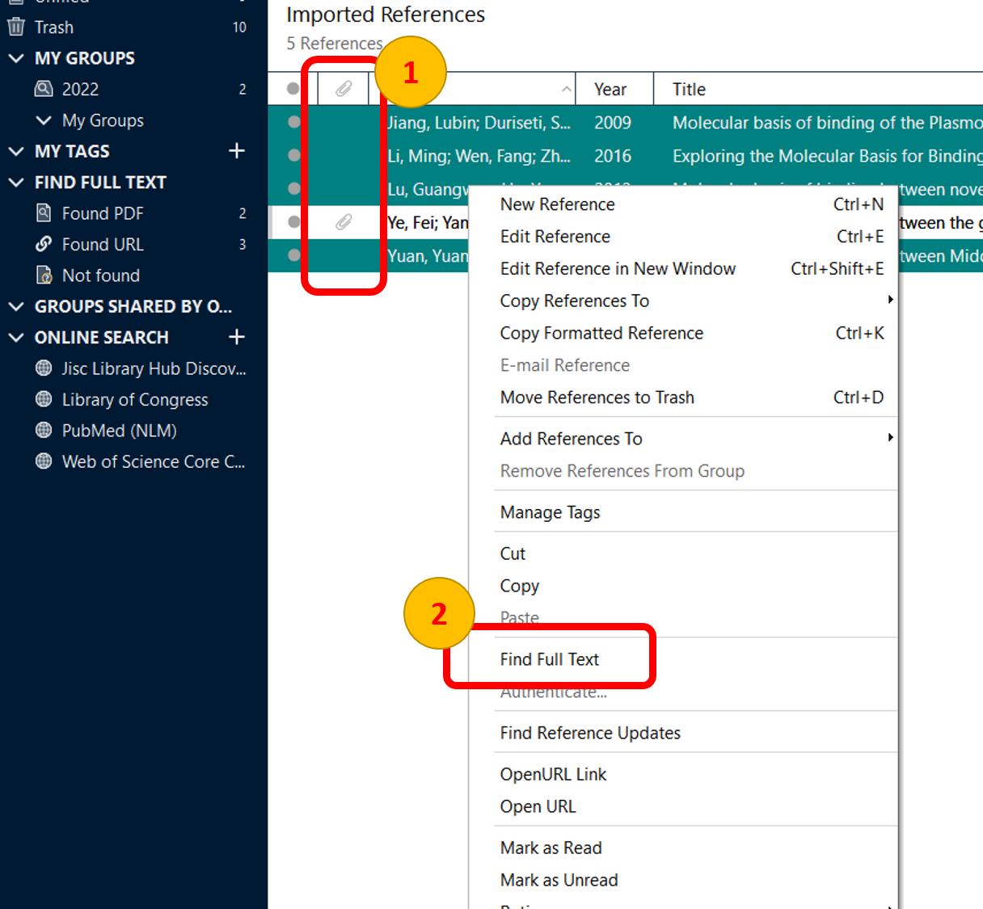Sort references by Title column
Image resolution: width=983 pixels, height=909 pixels.
pyautogui.click(x=818, y=89)
